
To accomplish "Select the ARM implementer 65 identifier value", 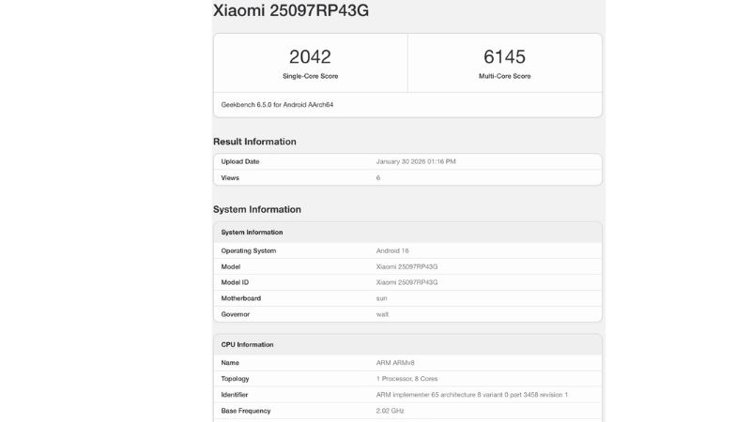I will pos(472,395).
